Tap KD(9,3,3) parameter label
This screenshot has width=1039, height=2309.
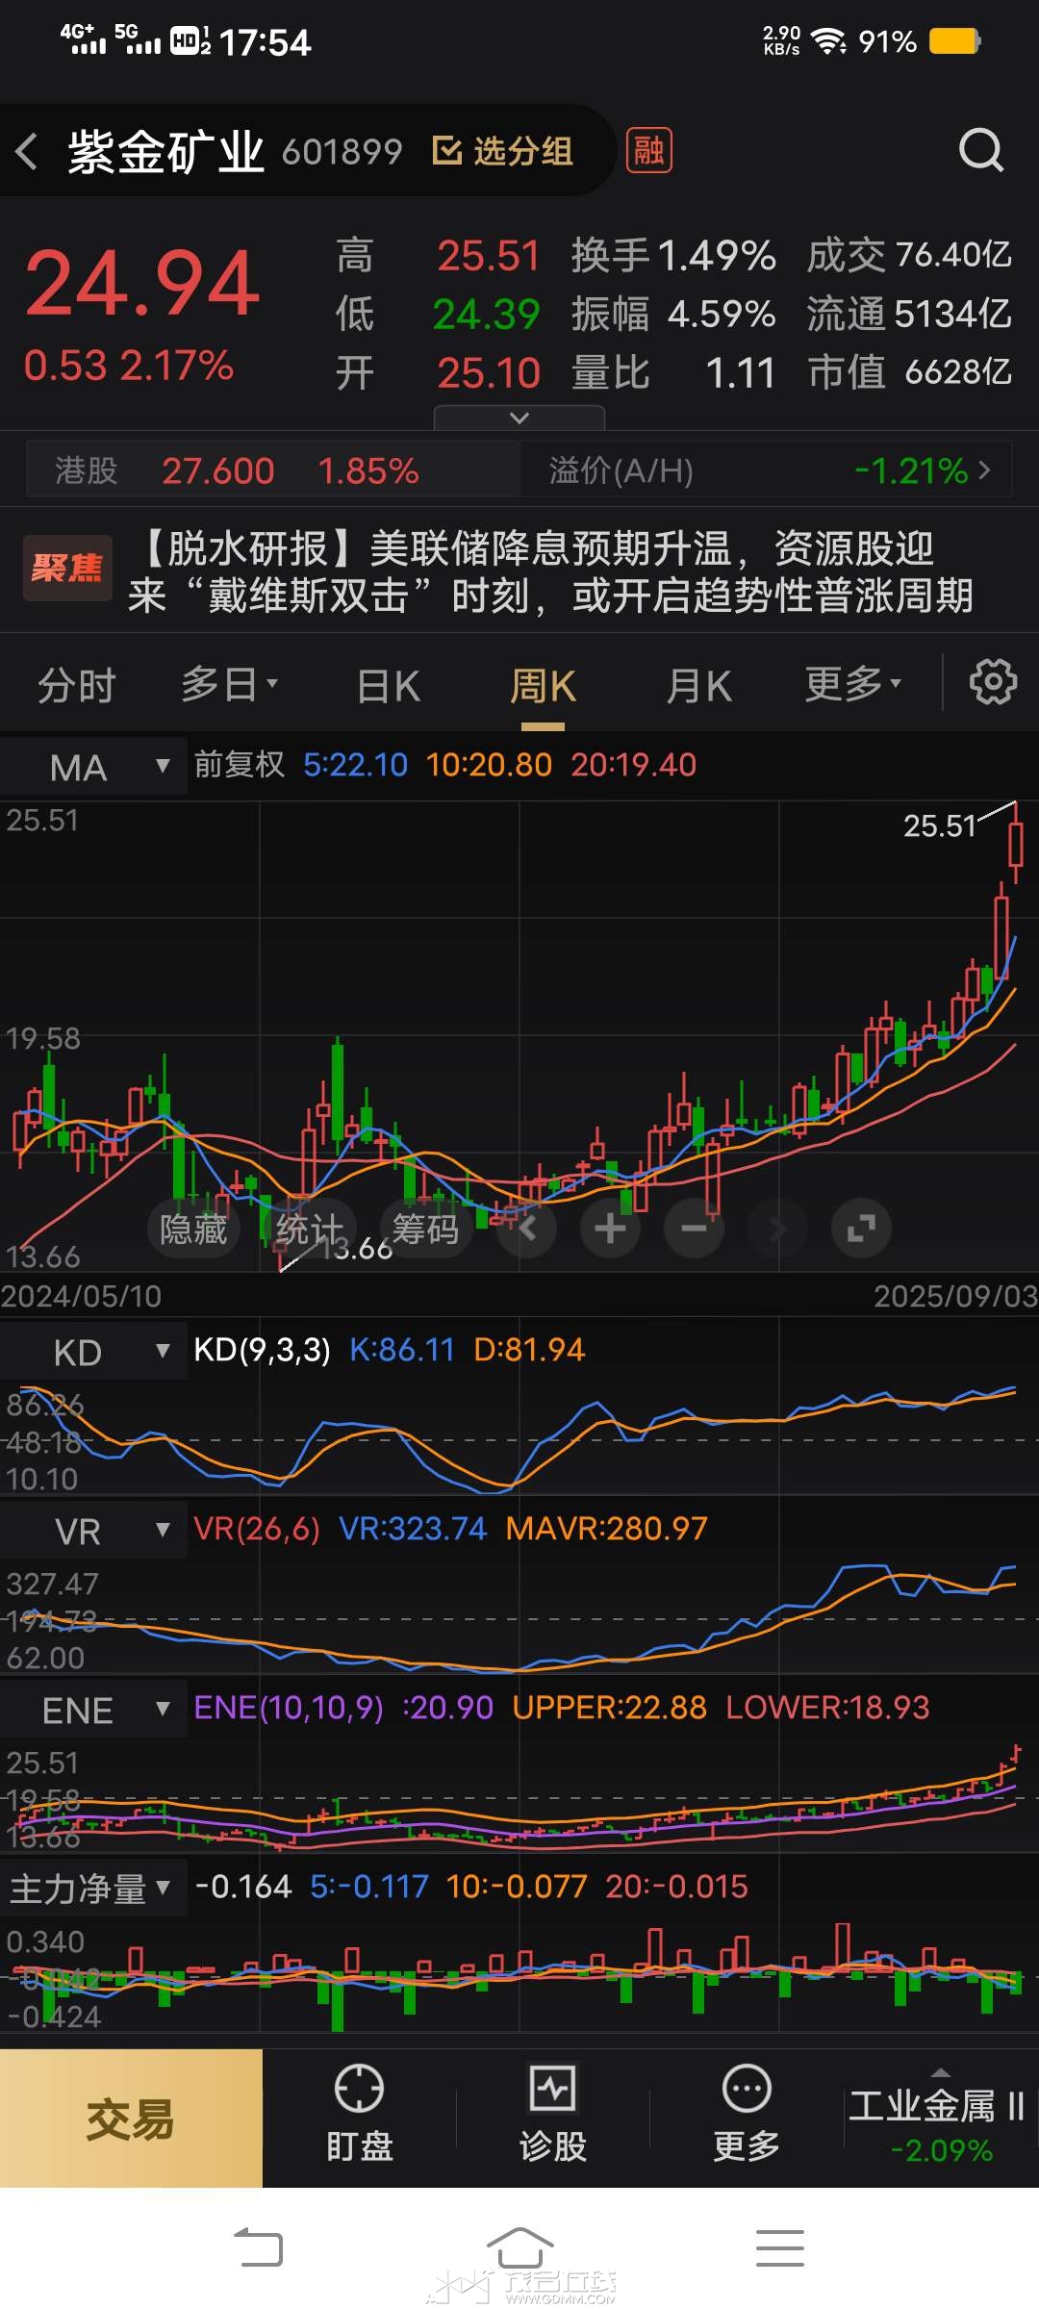coord(262,1350)
